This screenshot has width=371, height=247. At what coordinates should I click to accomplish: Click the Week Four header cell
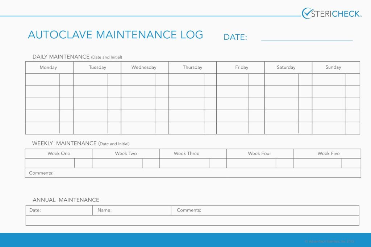tap(259, 153)
